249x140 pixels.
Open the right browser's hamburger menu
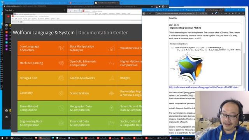point(243,14)
